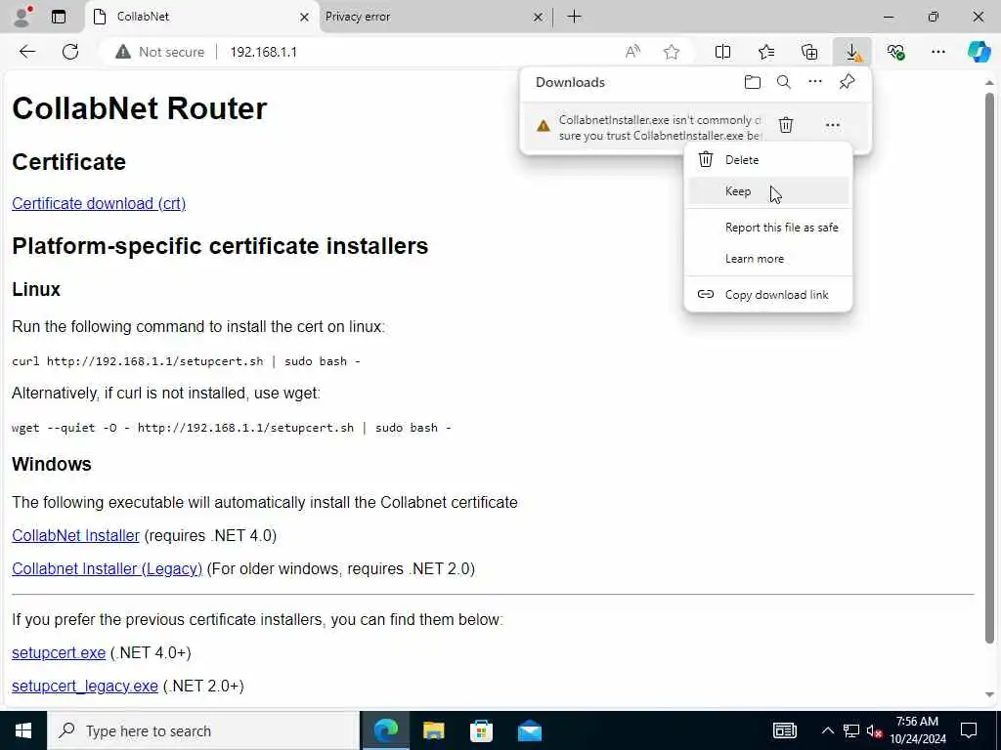Open the Collections icon
Viewport: 1001px width, 750px height.
(808, 52)
